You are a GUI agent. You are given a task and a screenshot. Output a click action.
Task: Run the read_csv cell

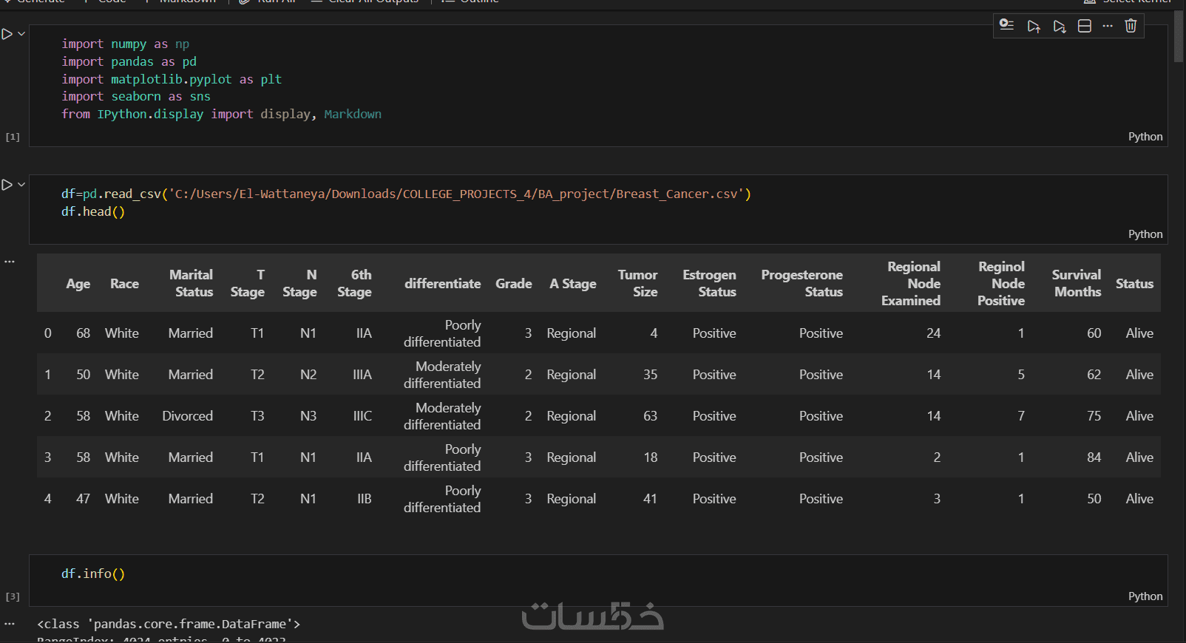point(7,185)
